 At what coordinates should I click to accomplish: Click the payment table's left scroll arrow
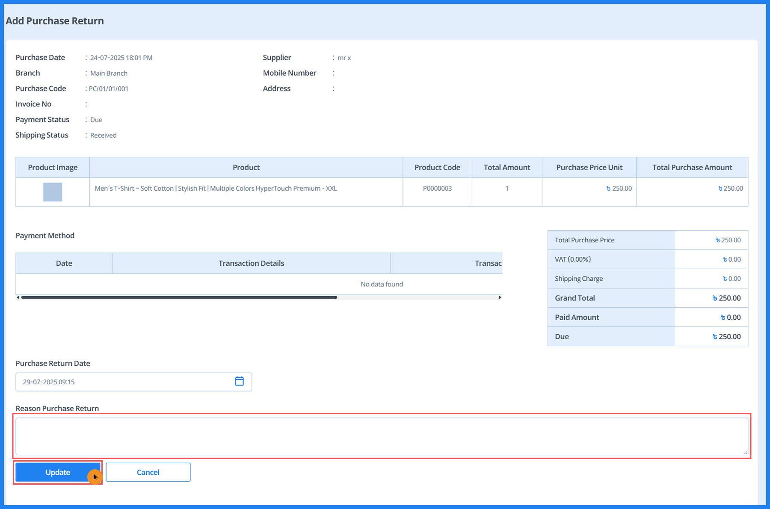pyautogui.click(x=18, y=297)
